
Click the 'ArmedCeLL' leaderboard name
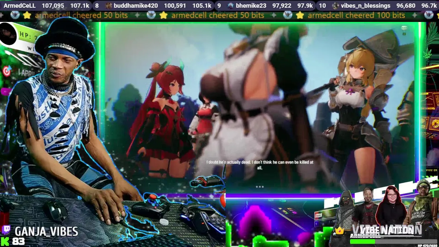pos(20,5)
